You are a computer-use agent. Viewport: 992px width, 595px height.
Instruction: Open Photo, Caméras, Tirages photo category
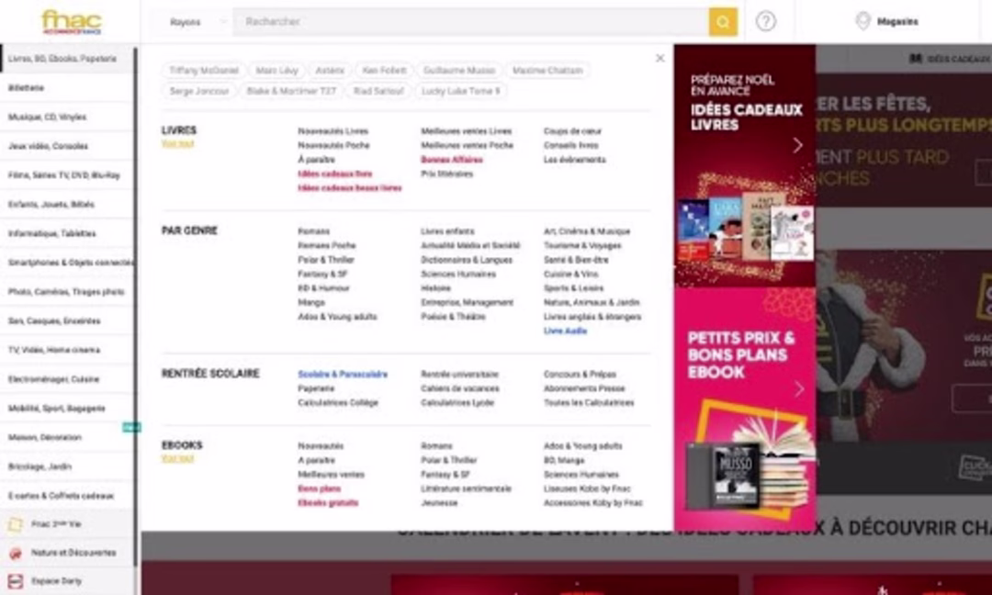pyautogui.click(x=66, y=291)
